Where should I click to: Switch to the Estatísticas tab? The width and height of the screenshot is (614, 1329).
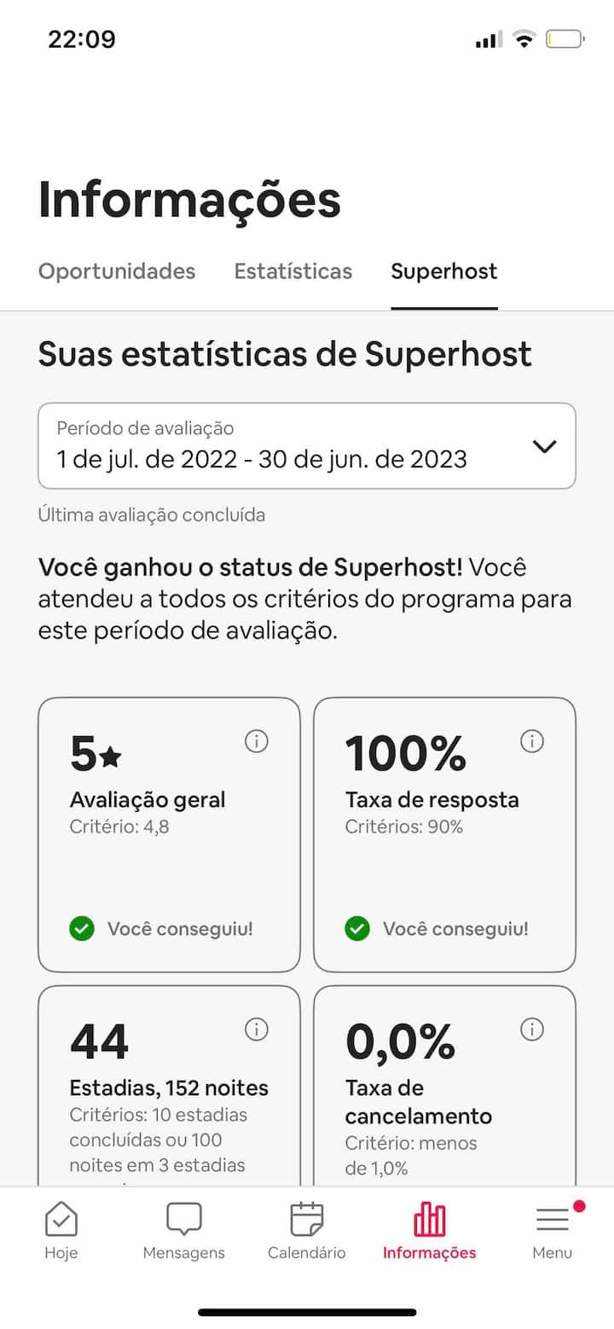[293, 271]
